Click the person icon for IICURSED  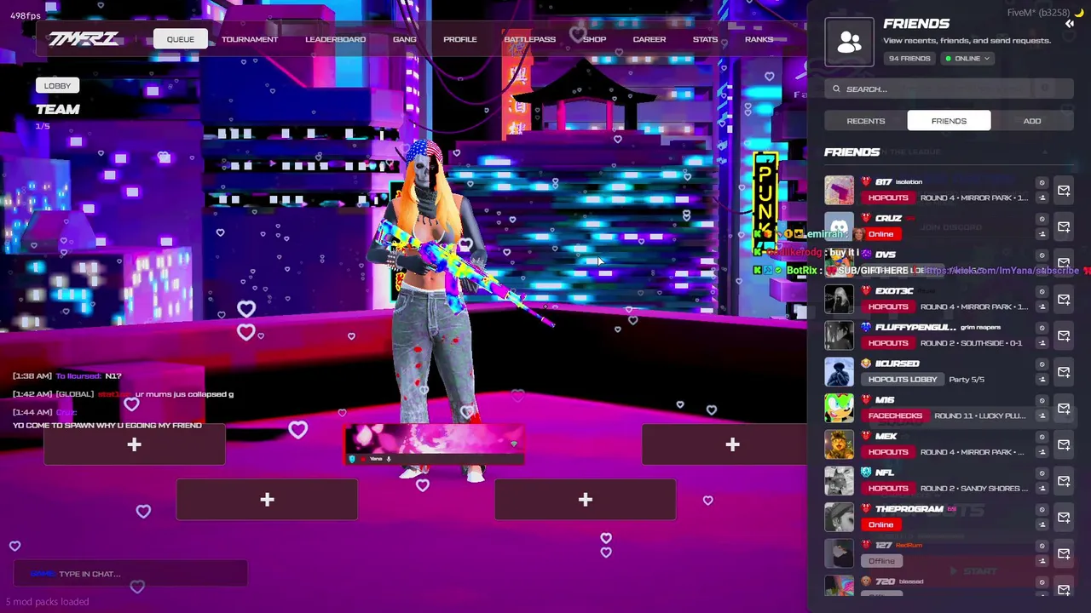point(1042,379)
